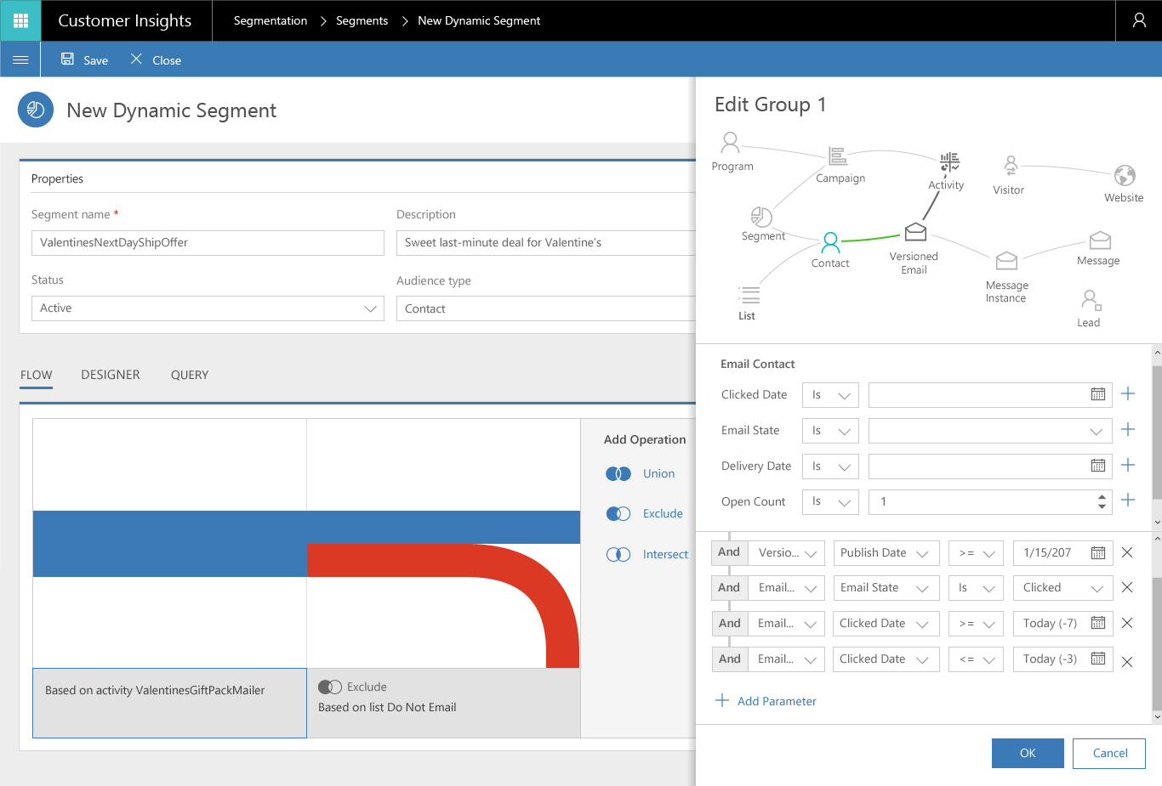Viewport: 1162px width, 786px height.
Task: Click the user profile icon
Action: point(1139,20)
